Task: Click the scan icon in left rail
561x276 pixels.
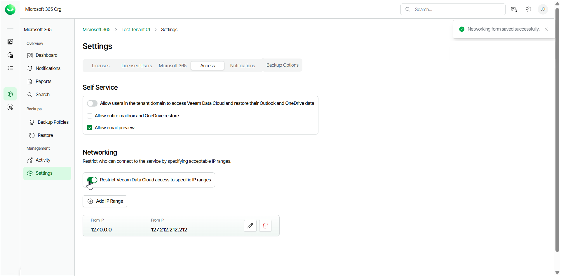Action: pyautogui.click(x=10, y=107)
